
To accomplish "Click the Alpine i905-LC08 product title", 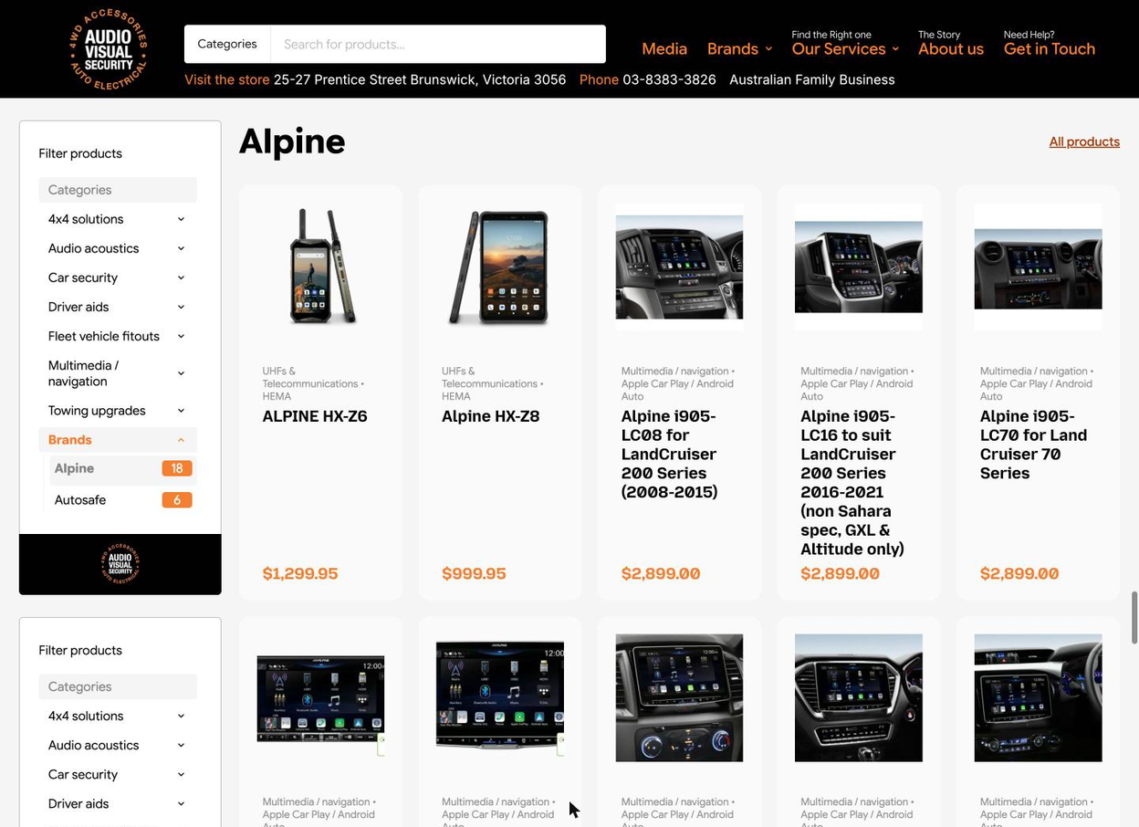I will pos(669,454).
